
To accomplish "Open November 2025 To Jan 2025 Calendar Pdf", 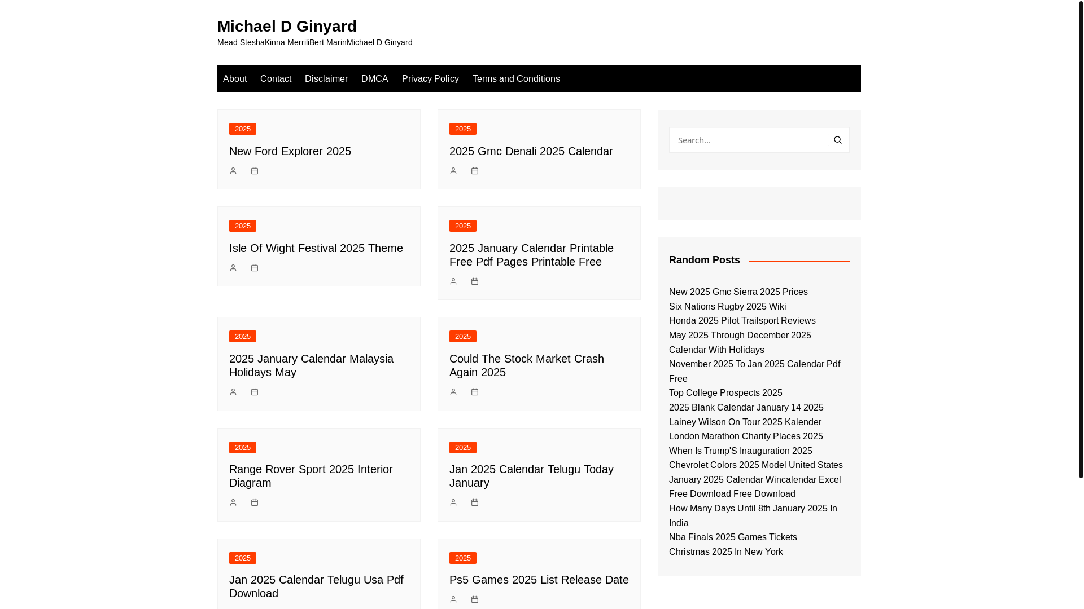I will [x=755, y=372].
